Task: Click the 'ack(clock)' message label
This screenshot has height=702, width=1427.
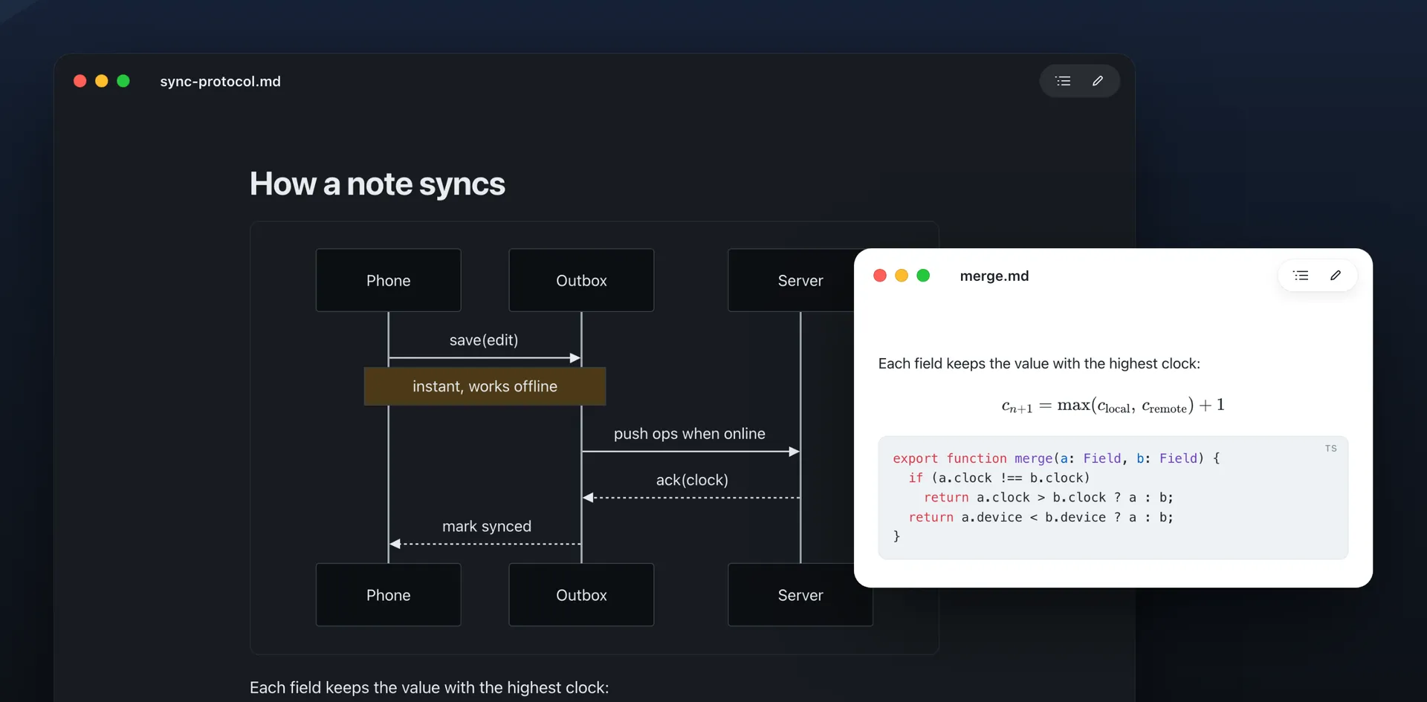Action: coord(692,480)
